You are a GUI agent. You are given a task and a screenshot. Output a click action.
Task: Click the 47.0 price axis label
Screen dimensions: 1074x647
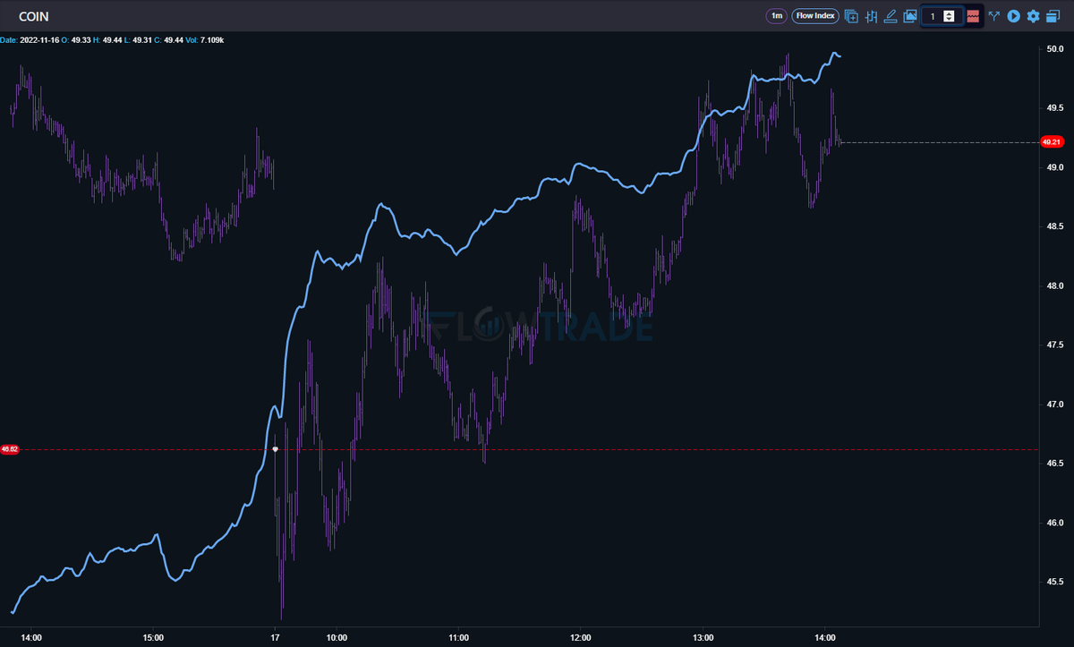(x=1055, y=404)
